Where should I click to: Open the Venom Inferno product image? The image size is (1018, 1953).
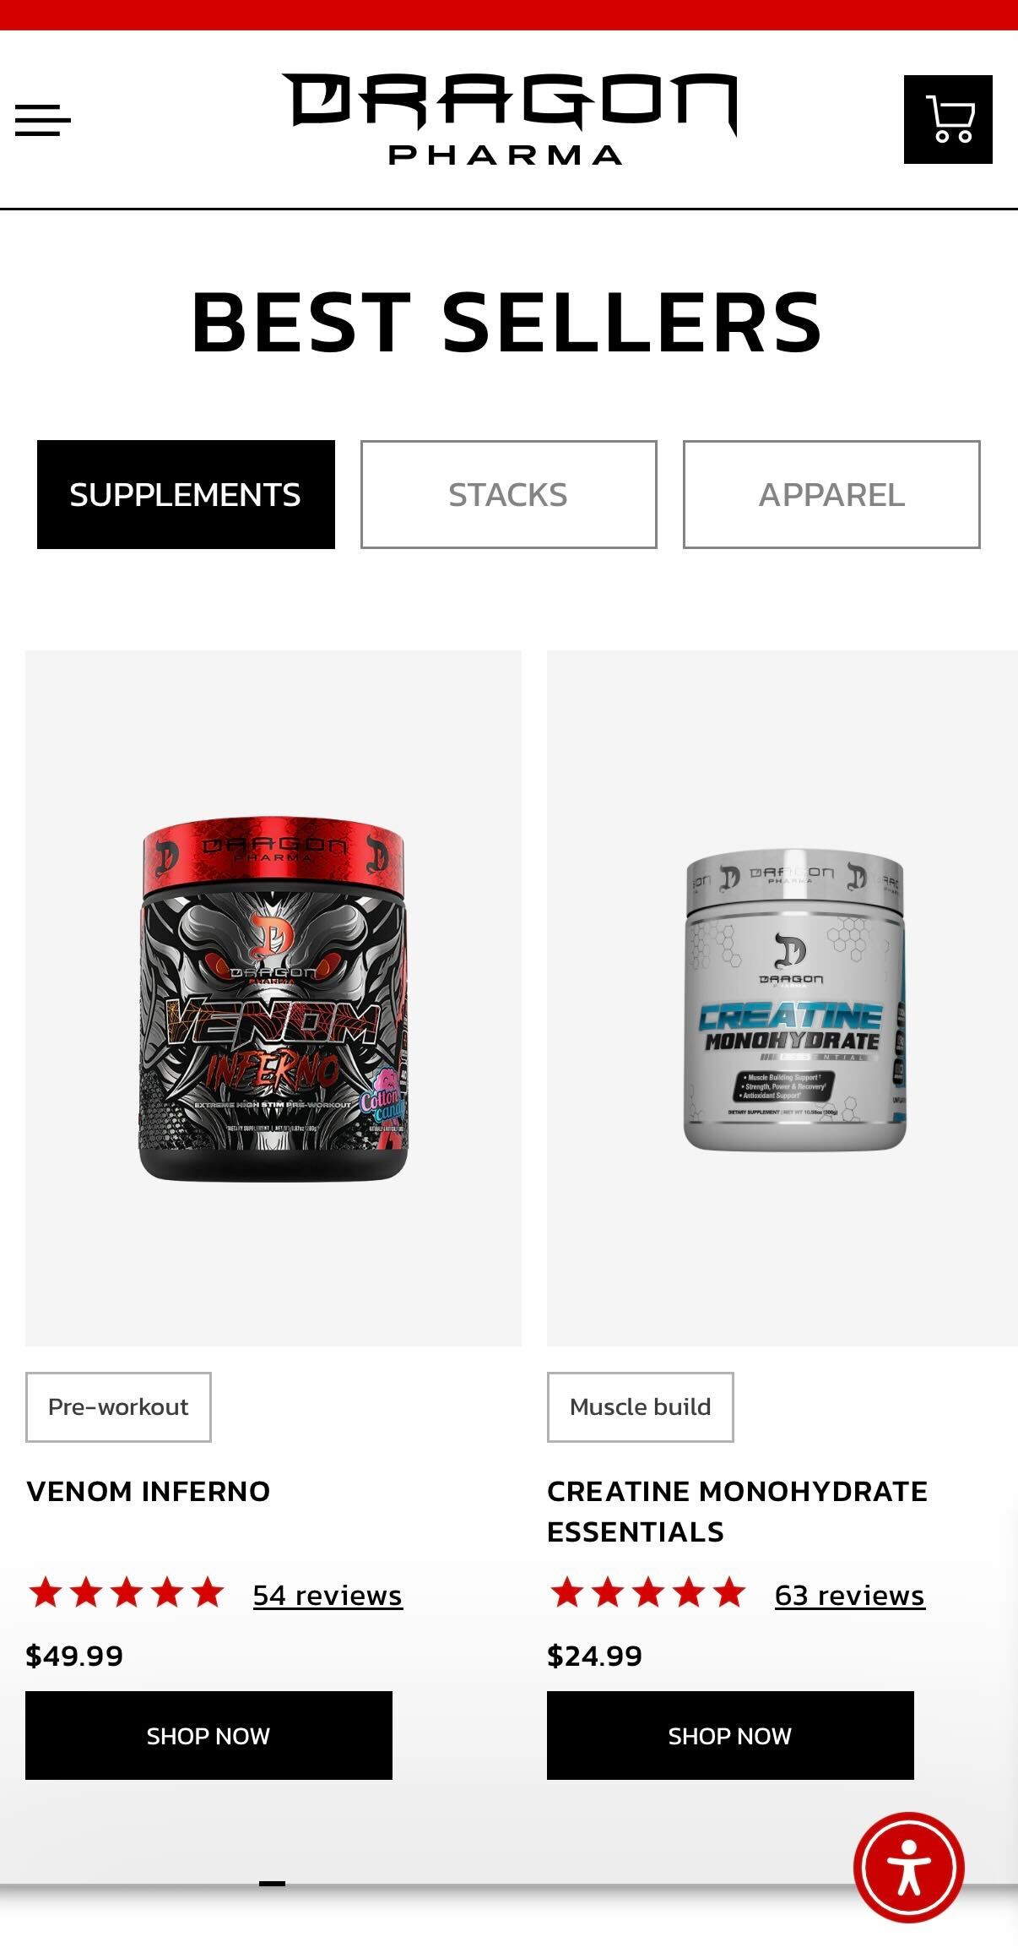273,998
